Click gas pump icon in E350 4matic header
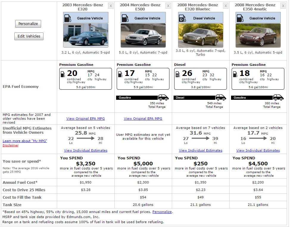Screen dimensions: 290x227 (240, 18)
